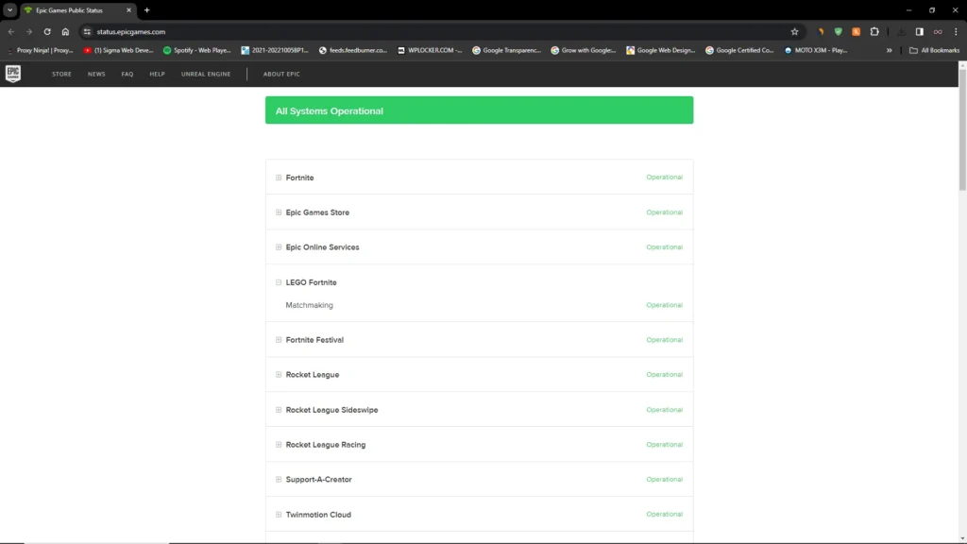Select the Matchmaking row text
967x544 pixels.
(309, 305)
